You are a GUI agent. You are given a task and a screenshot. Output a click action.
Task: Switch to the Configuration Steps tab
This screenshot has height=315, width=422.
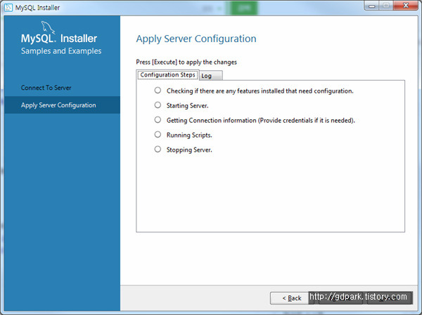coord(167,75)
